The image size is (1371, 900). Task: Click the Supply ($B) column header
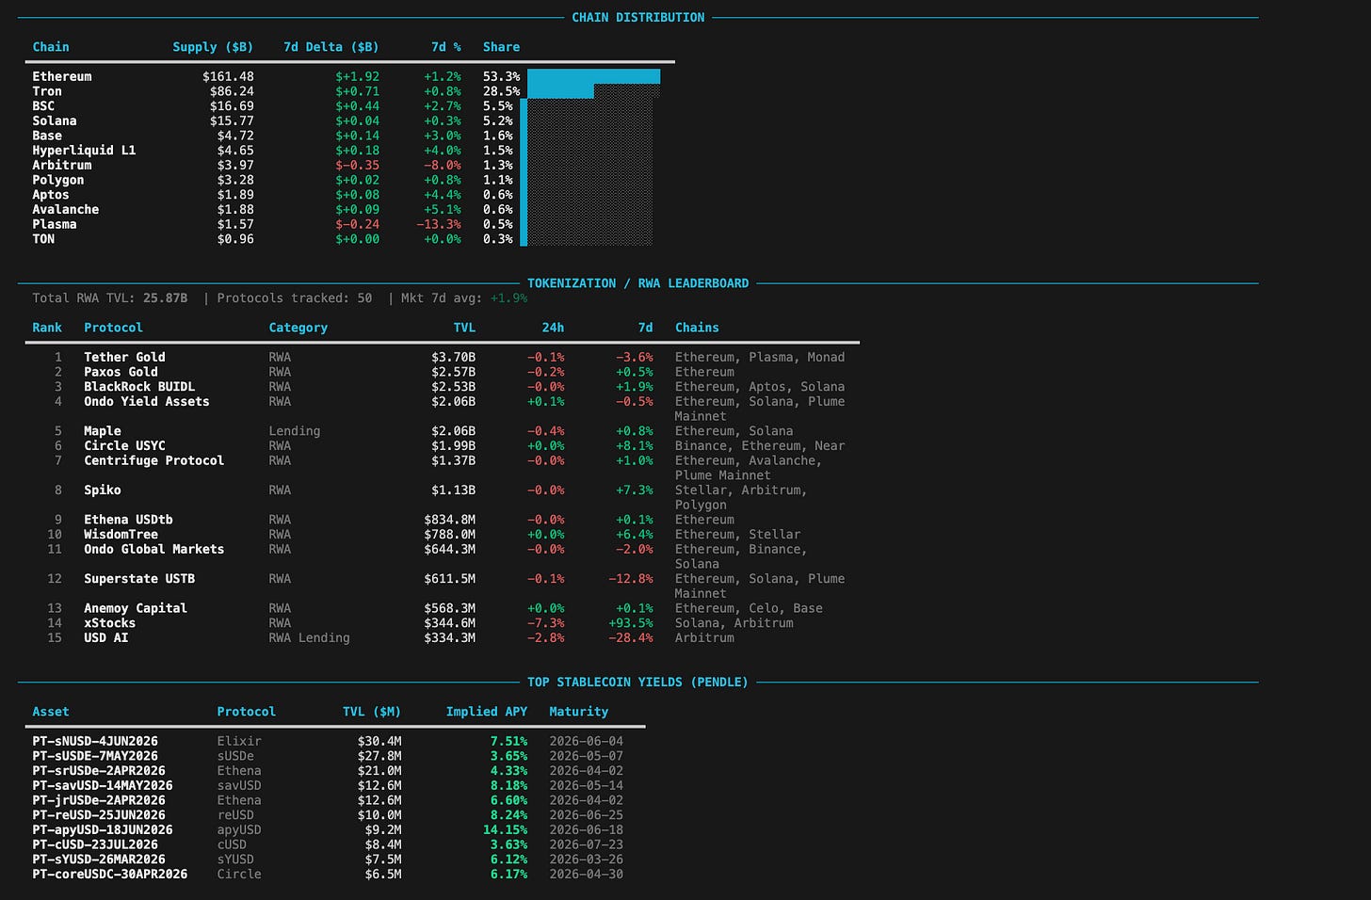213,47
